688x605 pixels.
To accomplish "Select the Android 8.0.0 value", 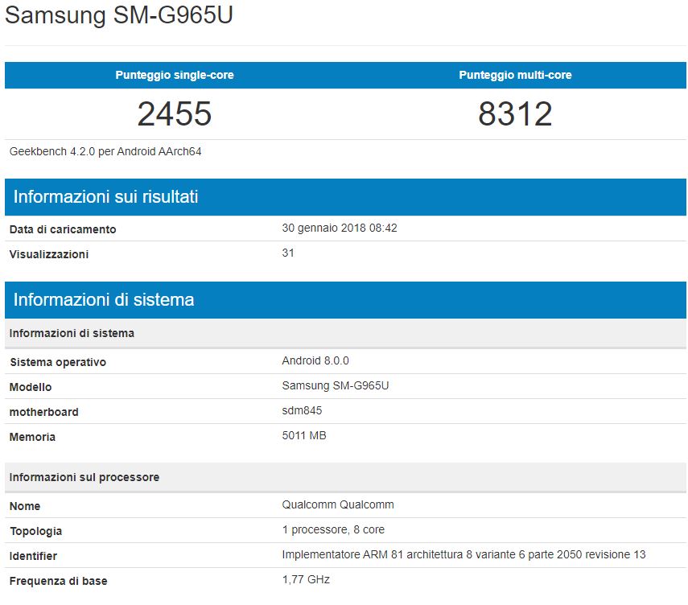I will coord(315,360).
